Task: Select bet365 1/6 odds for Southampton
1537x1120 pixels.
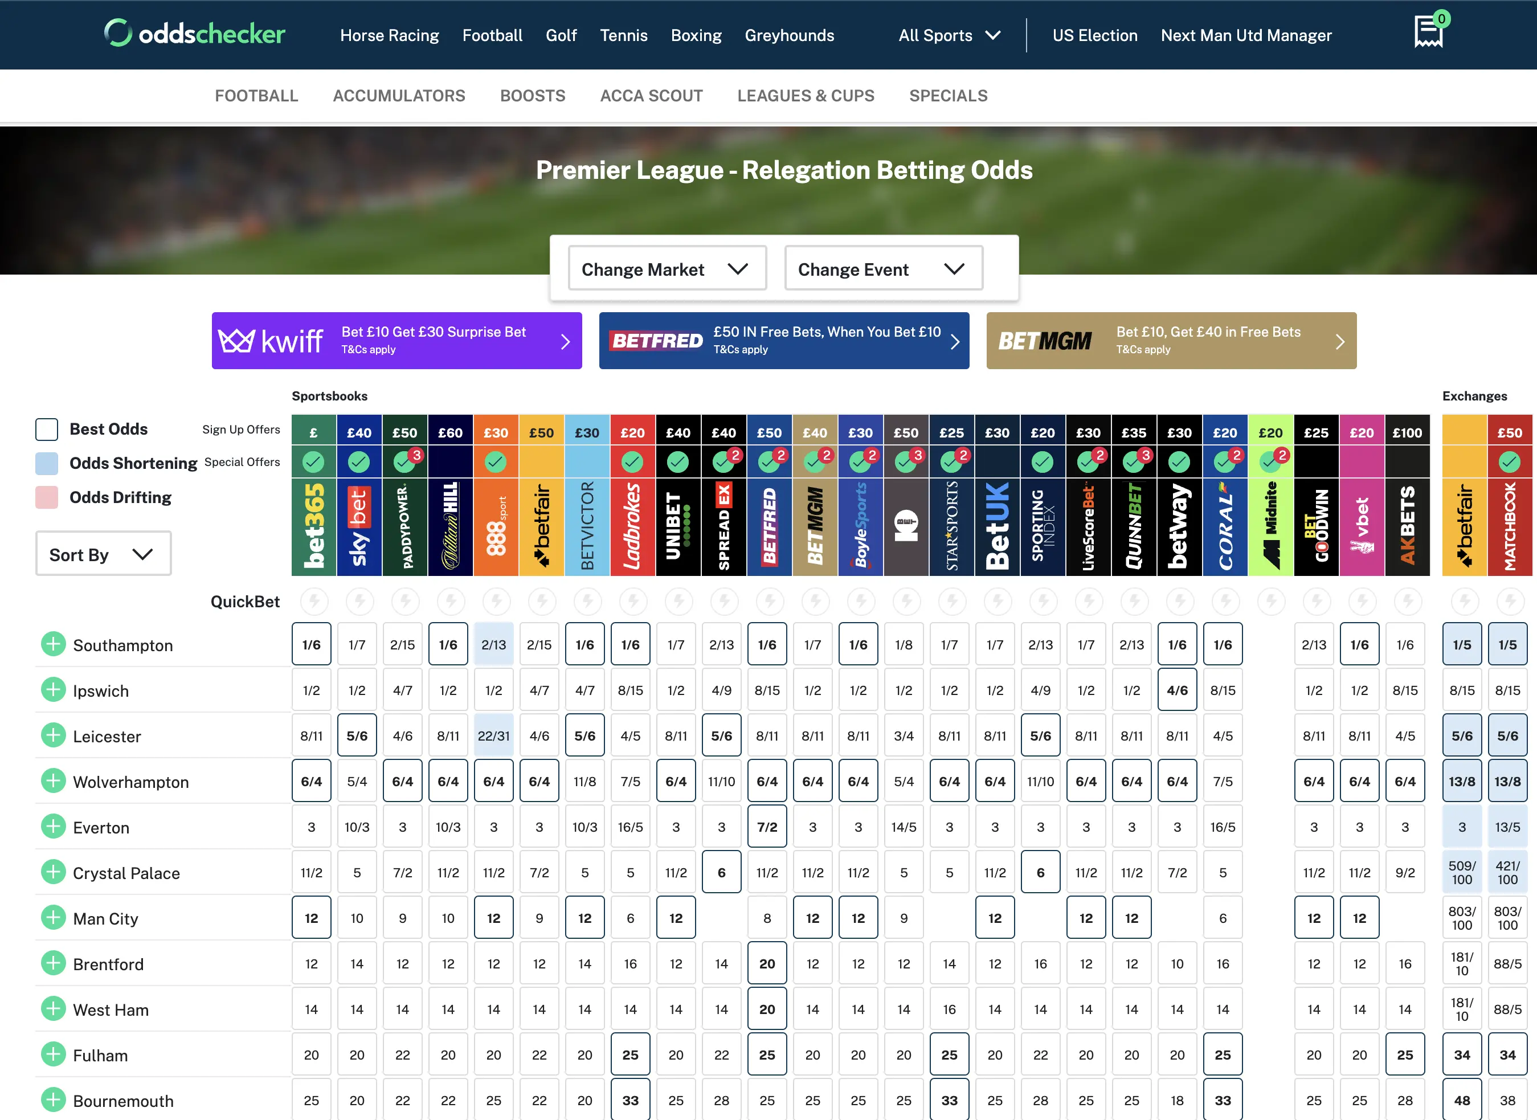Action: click(x=311, y=644)
